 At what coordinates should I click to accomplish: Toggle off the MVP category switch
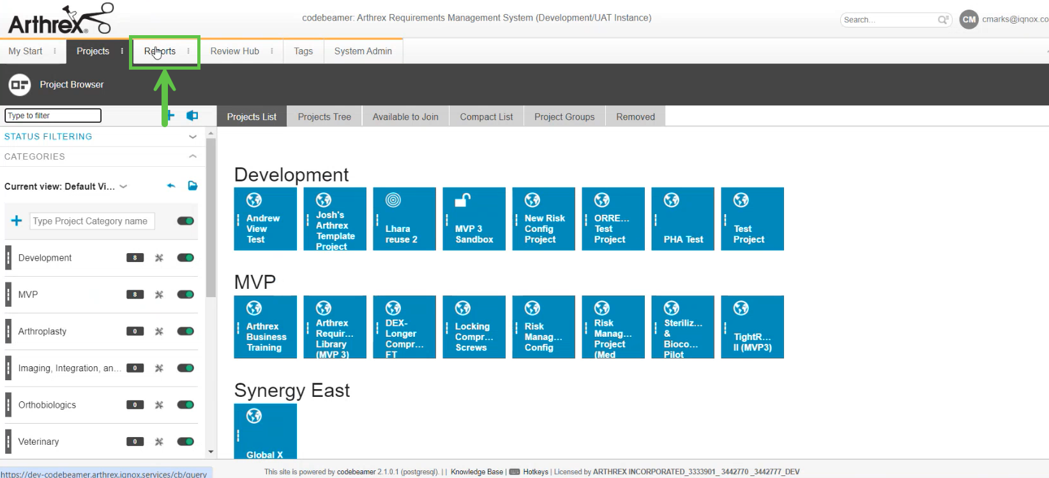pyautogui.click(x=185, y=295)
